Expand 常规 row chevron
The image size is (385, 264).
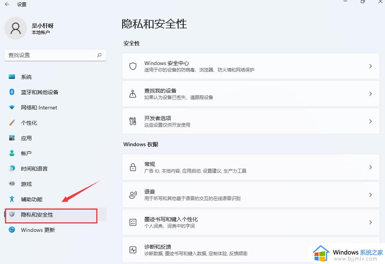coord(370,167)
